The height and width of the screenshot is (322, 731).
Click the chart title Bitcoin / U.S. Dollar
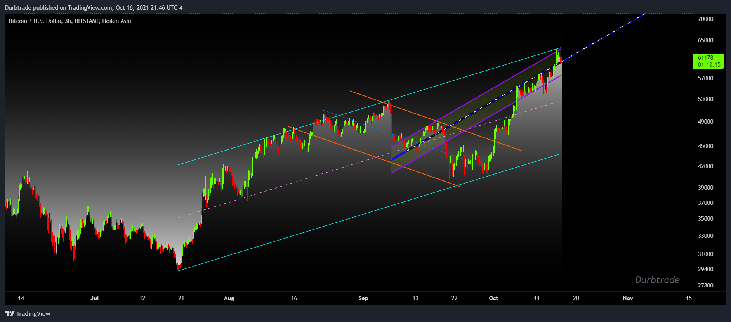tap(35, 21)
